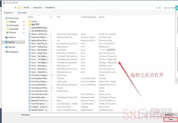
Task: Click the Up one level arrow
Action: click(x=16, y=8)
